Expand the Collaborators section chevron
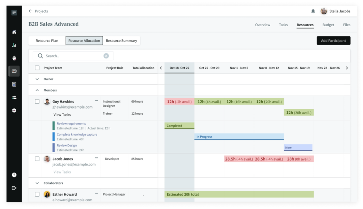This screenshot has width=363, height=209. point(37,183)
